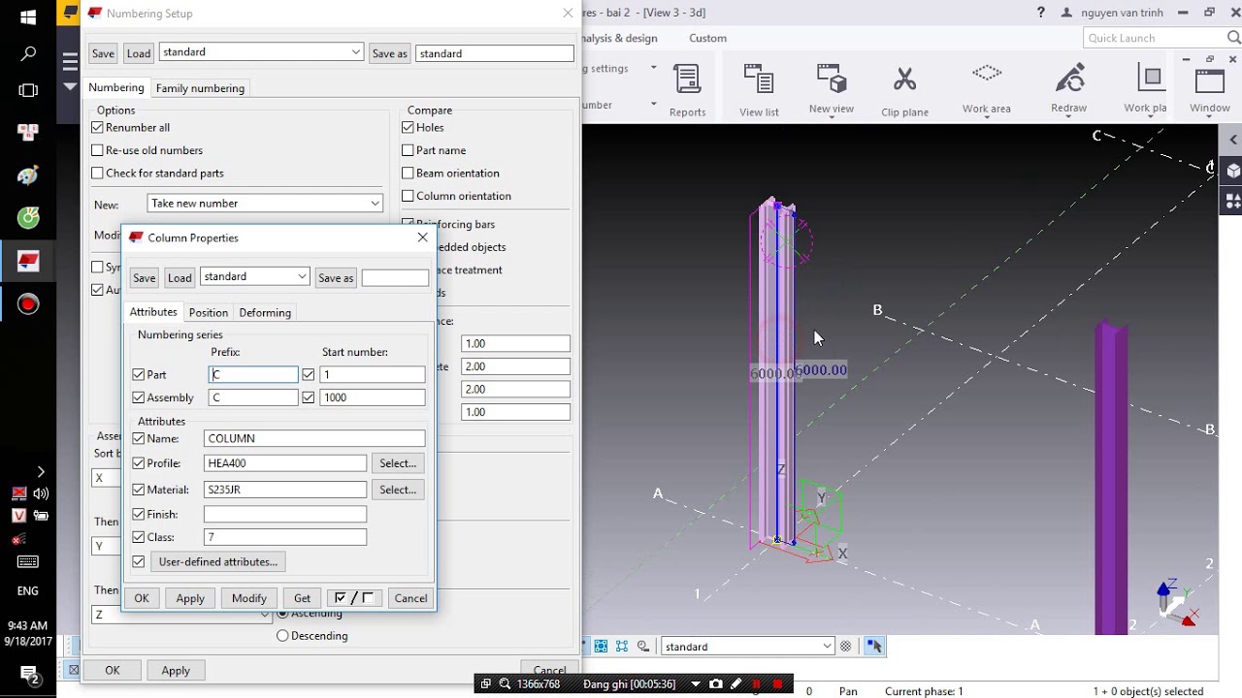Activate the Clip plane scissors tool
Viewport: 1242px width, 698px height.
click(904, 91)
